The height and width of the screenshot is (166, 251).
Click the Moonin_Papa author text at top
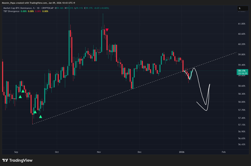(10, 3)
